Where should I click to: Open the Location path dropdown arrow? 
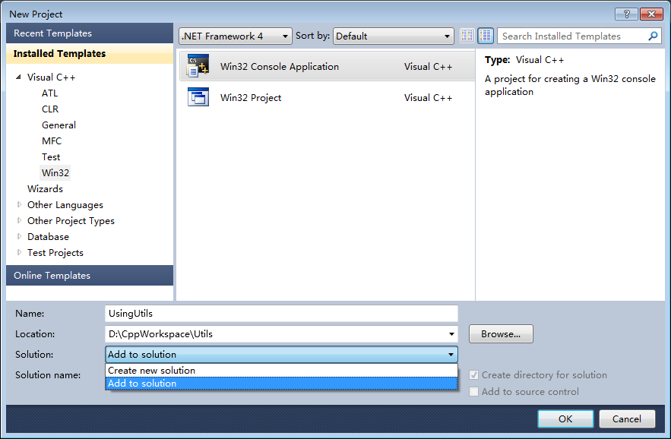pyautogui.click(x=451, y=334)
